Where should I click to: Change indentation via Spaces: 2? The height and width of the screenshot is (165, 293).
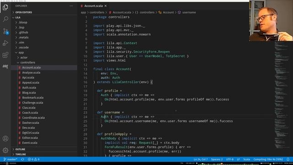217,159
